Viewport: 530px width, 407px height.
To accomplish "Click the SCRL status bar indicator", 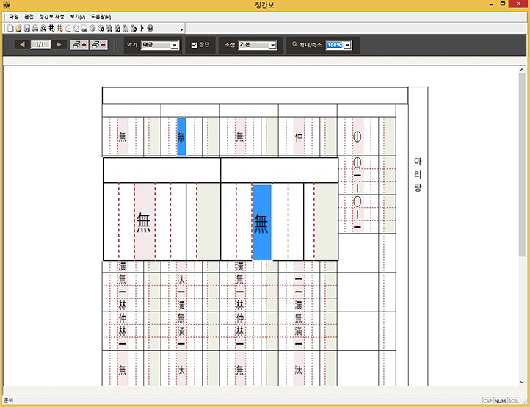I will click(x=513, y=401).
